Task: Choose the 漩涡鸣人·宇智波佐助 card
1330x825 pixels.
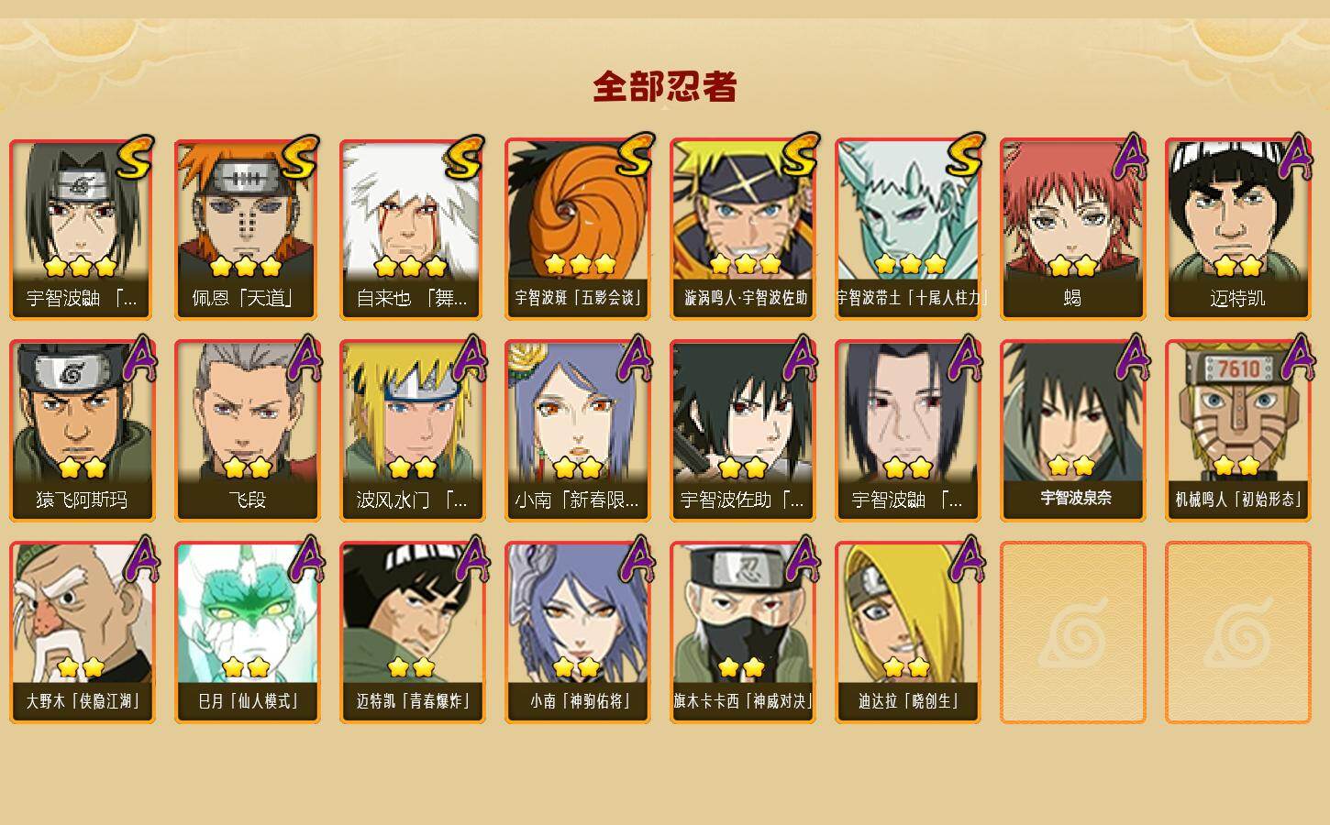Action: click(x=743, y=229)
